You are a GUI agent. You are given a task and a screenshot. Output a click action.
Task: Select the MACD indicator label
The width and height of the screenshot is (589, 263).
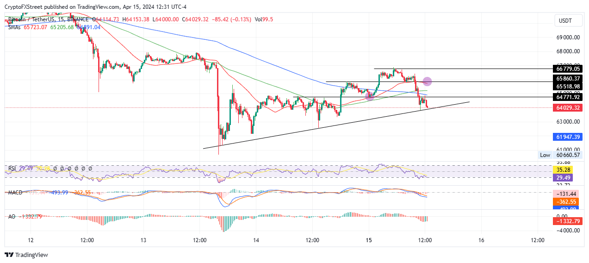[14, 192]
